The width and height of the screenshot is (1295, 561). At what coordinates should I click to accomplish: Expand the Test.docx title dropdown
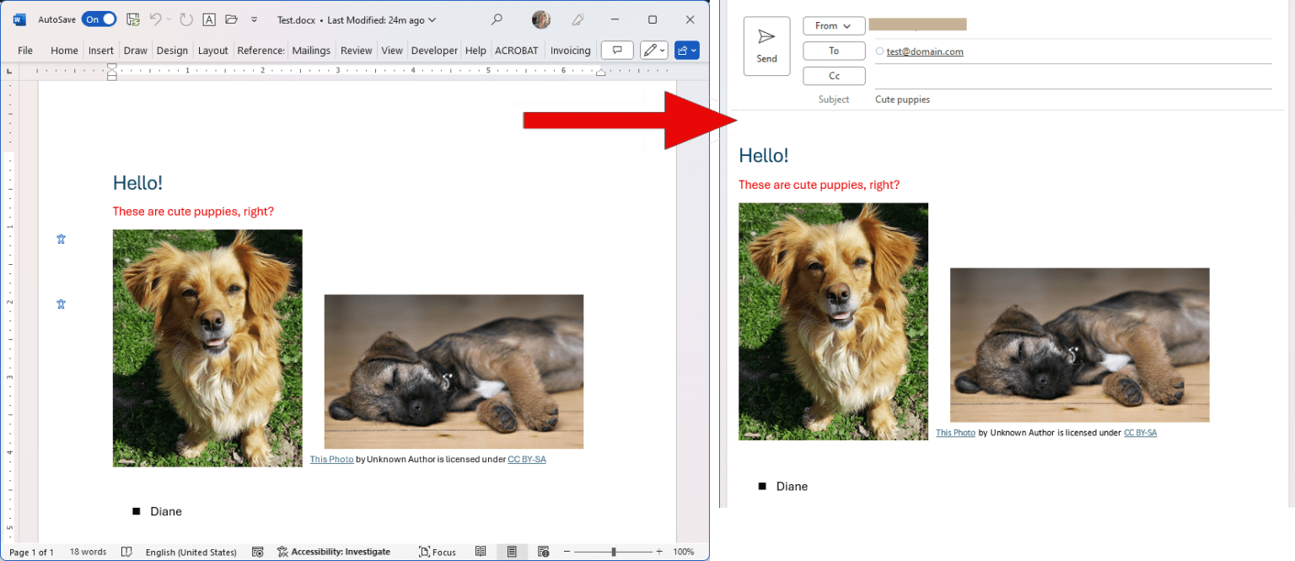(430, 19)
